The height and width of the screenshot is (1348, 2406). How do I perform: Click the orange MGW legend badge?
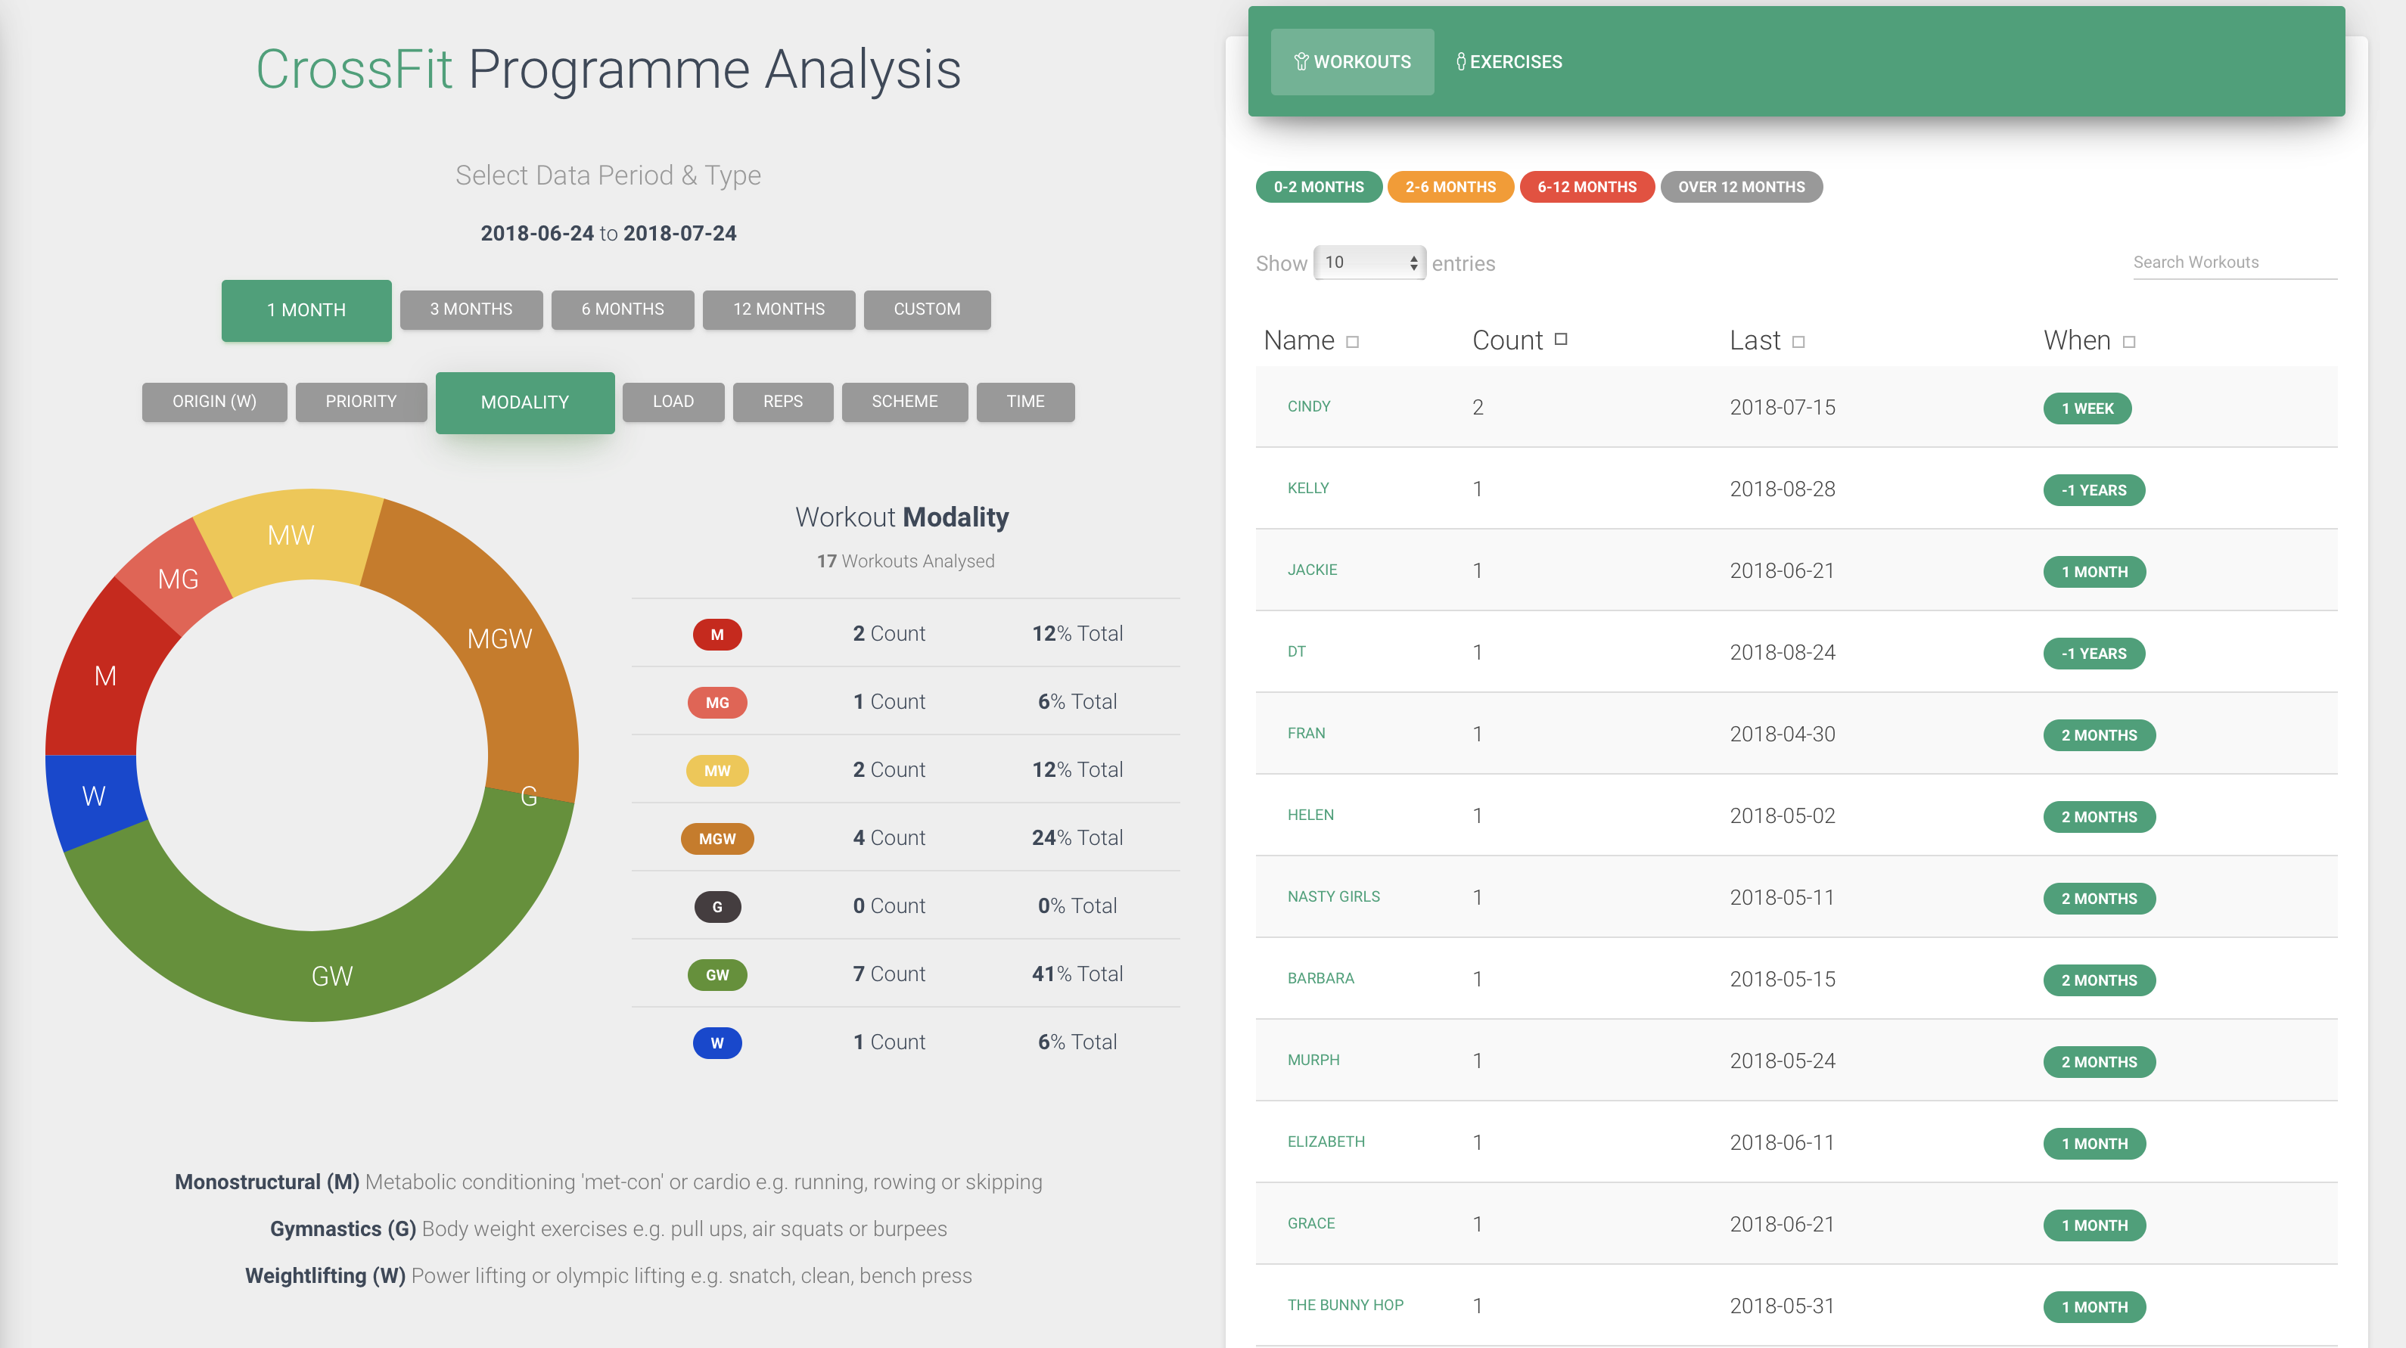(x=717, y=839)
